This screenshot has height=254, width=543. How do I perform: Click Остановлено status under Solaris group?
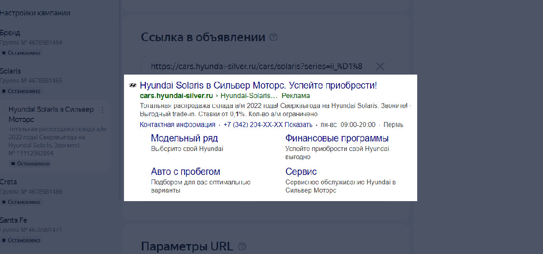click(x=21, y=91)
